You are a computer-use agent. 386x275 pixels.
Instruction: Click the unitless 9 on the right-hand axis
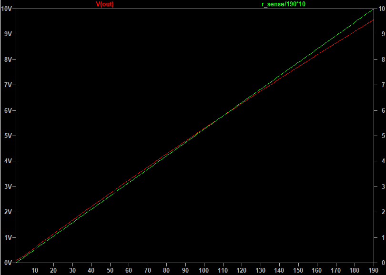click(383, 34)
